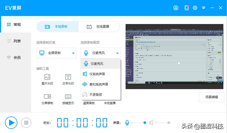Open the title bar dropdown menu arrow

pos(204,8)
